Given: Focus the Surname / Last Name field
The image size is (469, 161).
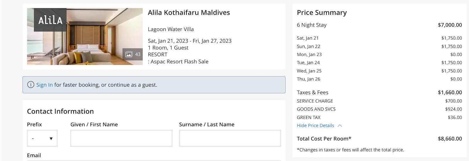Looking at the screenshot, I should coord(230,138).
